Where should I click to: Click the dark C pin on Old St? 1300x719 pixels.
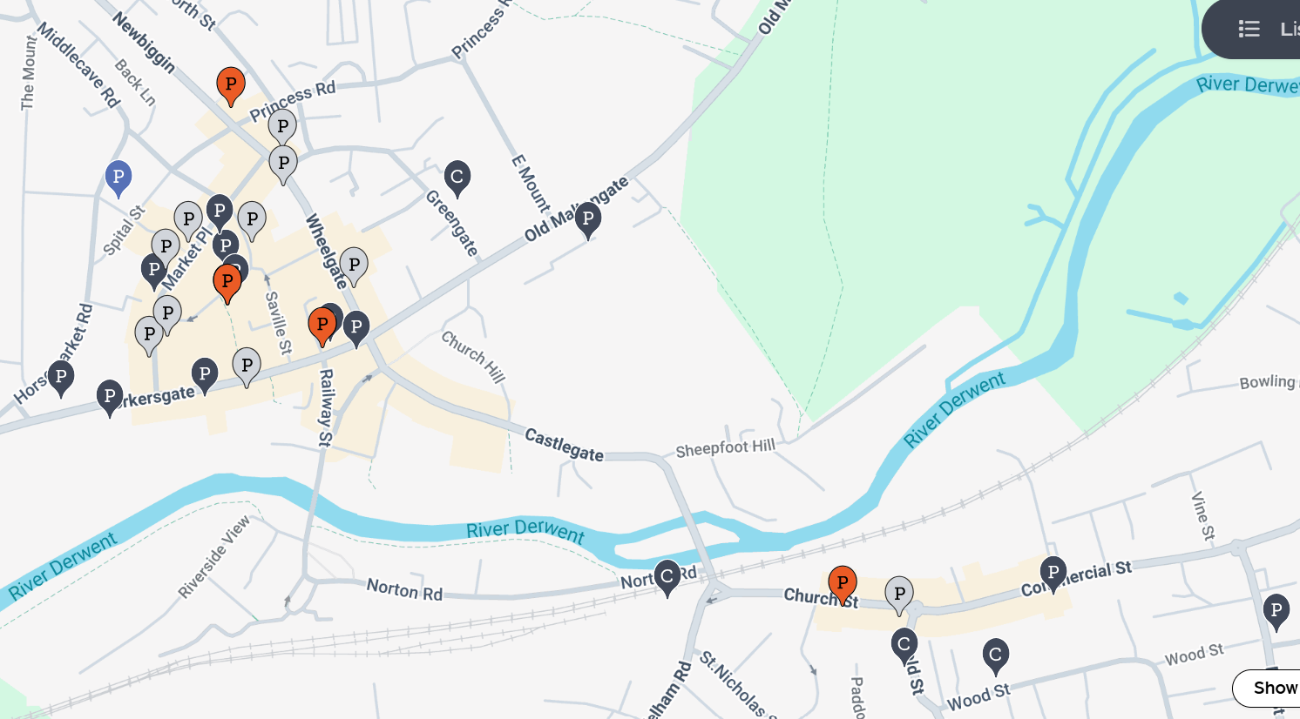point(904,646)
